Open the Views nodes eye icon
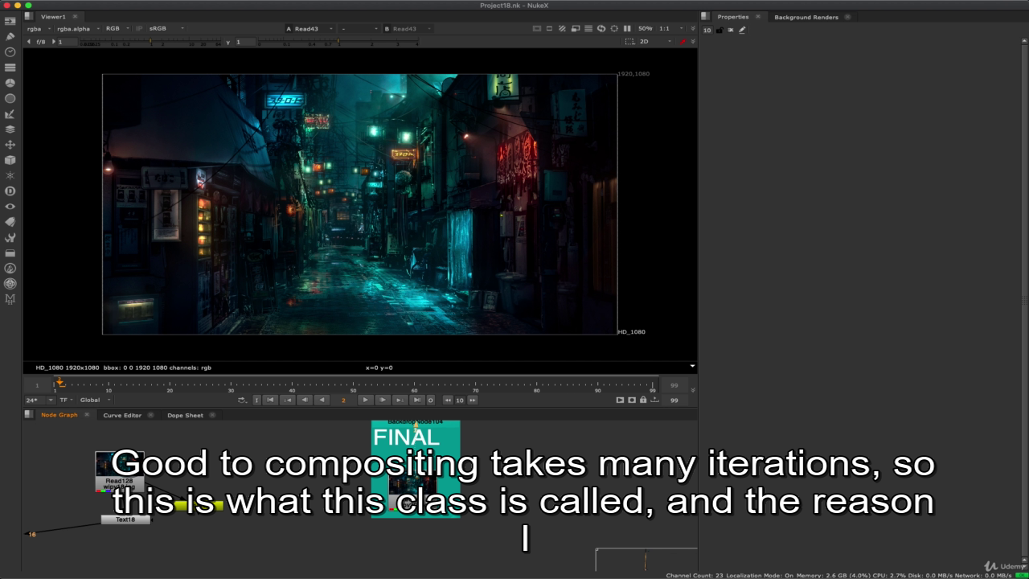 (10, 207)
